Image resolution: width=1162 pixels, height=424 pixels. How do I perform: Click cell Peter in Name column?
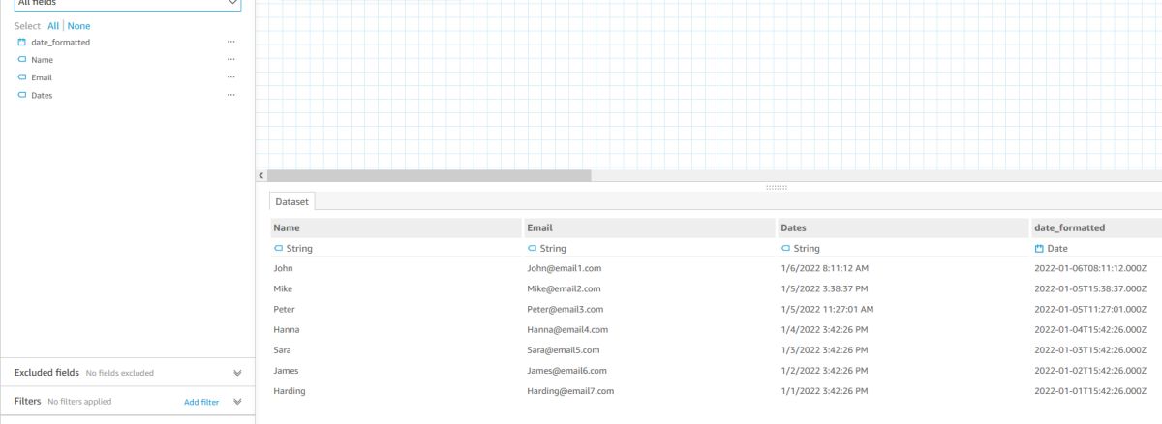tap(284, 309)
